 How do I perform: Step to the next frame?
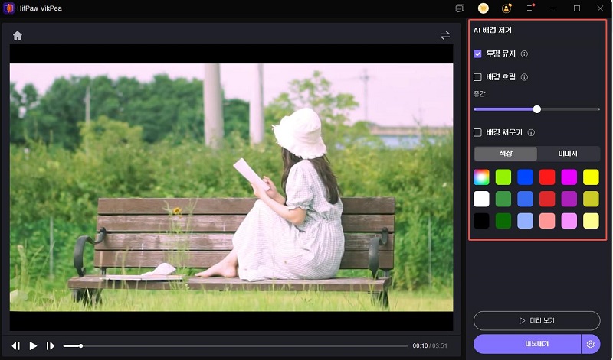pyautogui.click(x=51, y=346)
